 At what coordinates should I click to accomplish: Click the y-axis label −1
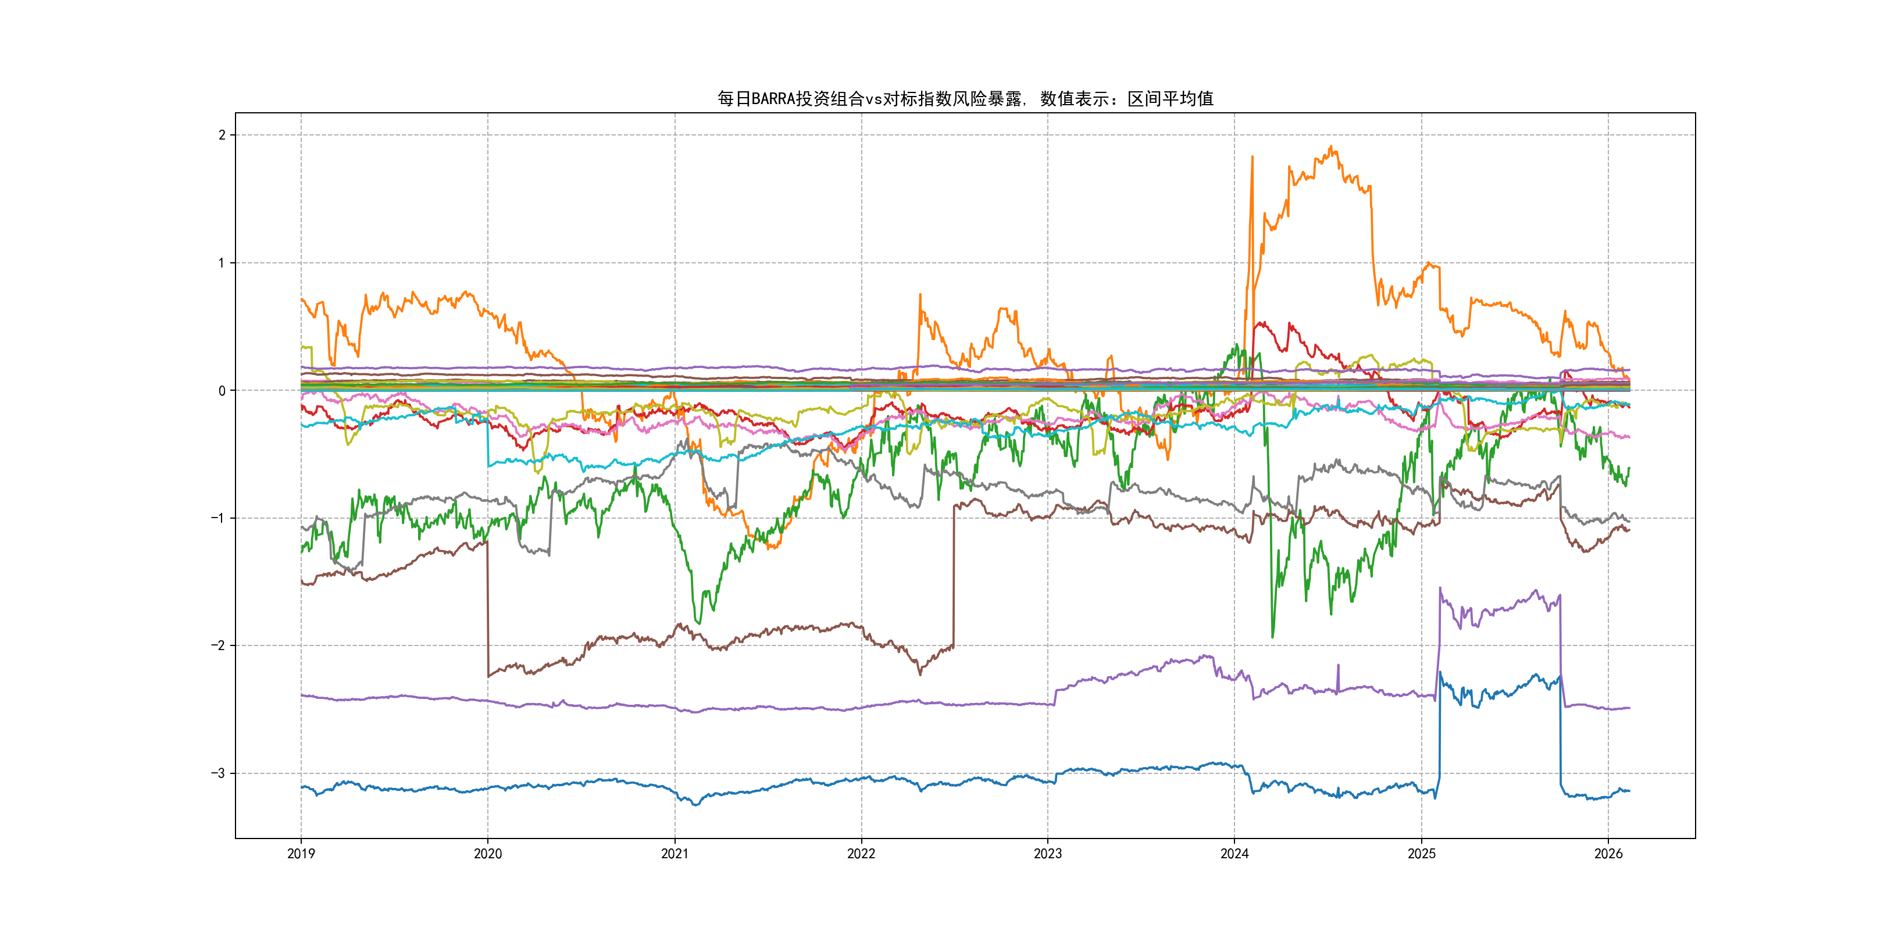pyautogui.click(x=218, y=518)
